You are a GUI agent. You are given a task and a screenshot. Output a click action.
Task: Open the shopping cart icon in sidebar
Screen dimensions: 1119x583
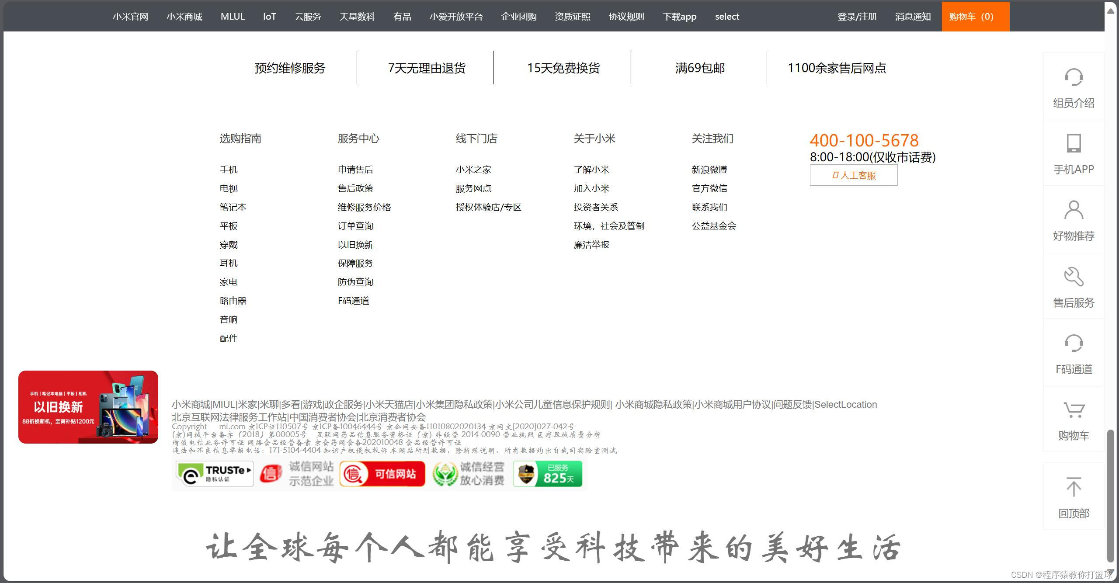click(x=1074, y=409)
